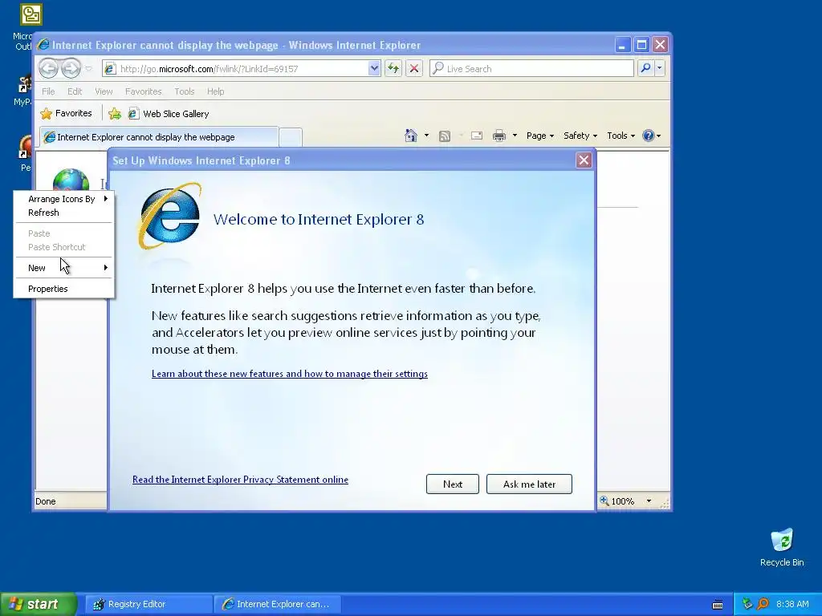
Task: Click the Refresh page icon beside address bar
Action: 393,68
